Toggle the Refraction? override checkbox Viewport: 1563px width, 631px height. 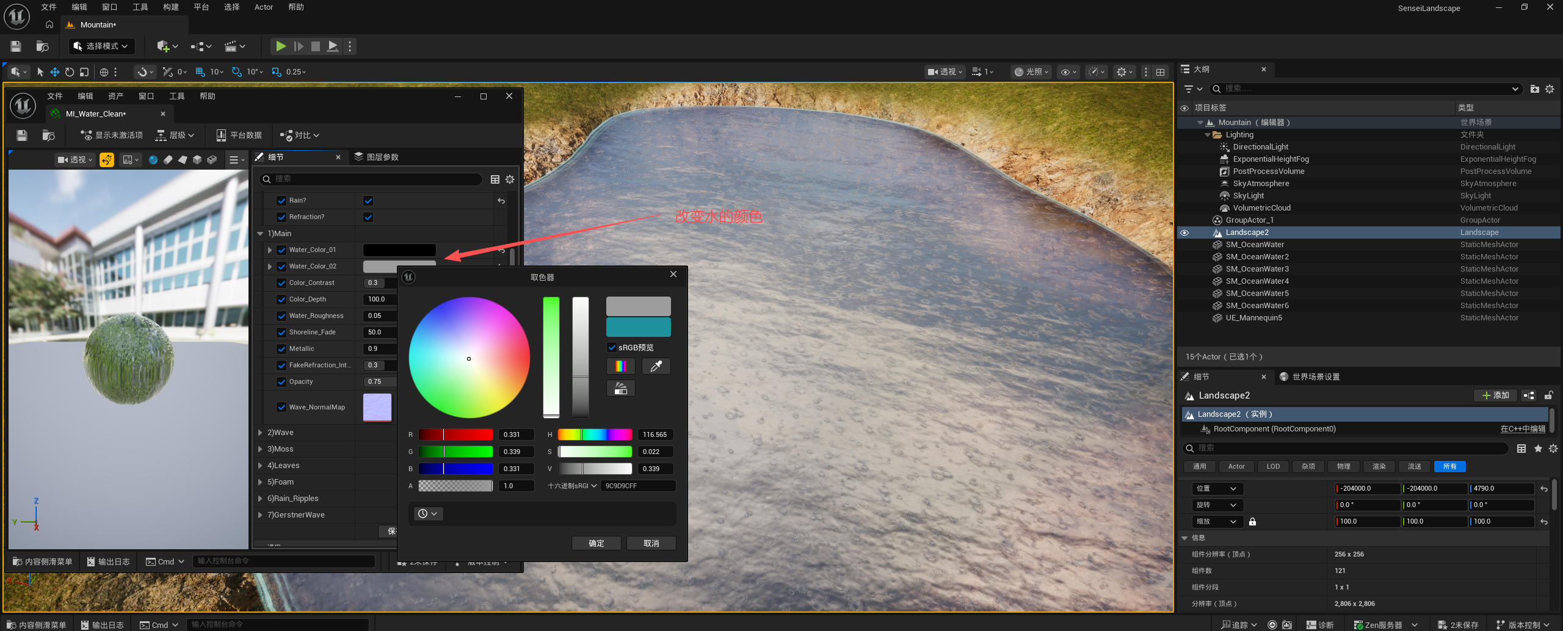281,217
